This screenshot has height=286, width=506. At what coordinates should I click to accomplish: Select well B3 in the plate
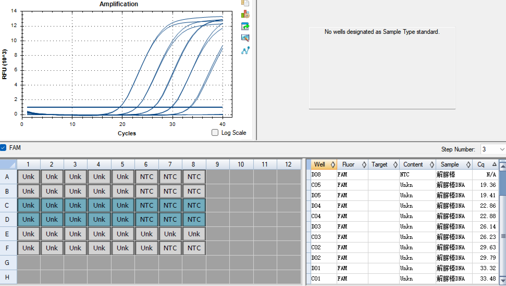(75, 191)
